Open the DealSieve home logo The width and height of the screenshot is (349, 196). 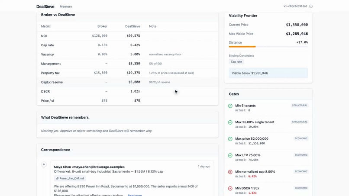point(45,6)
